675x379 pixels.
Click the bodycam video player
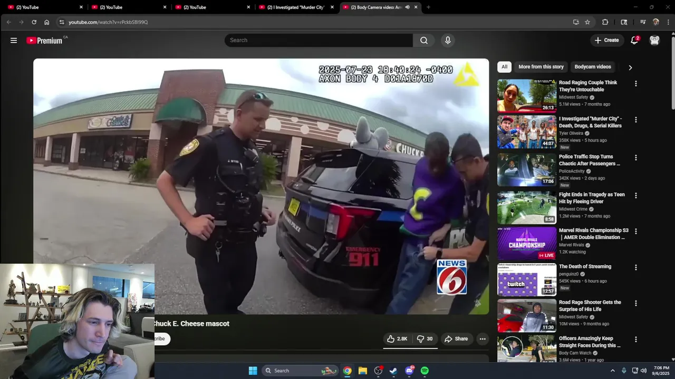261,186
